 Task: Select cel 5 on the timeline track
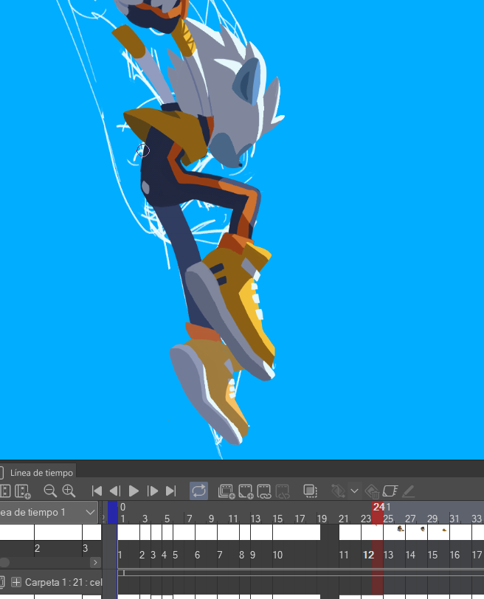(x=176, y=555)
